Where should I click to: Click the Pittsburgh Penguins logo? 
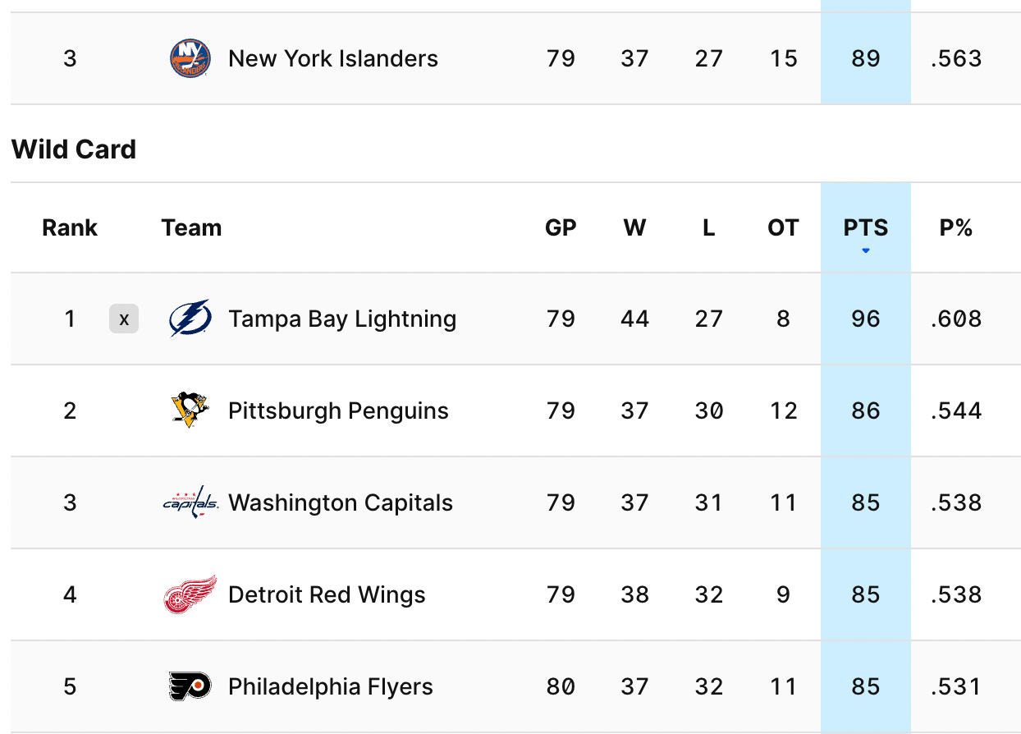point(190,411)
